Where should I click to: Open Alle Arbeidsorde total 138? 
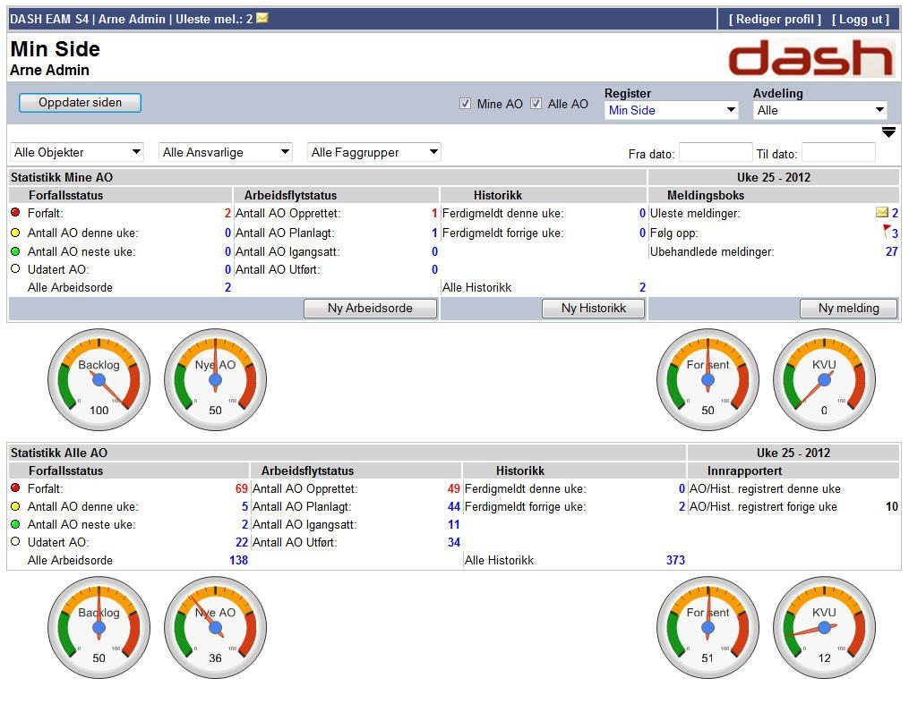(x=239, y=560)
